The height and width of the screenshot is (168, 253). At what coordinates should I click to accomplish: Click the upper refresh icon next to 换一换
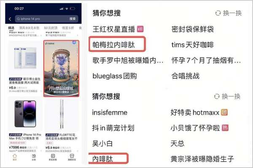pos(218,13)
